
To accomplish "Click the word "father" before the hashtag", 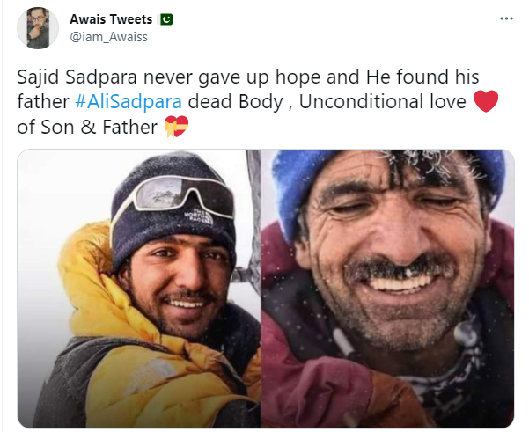I will tap(43, 102).
